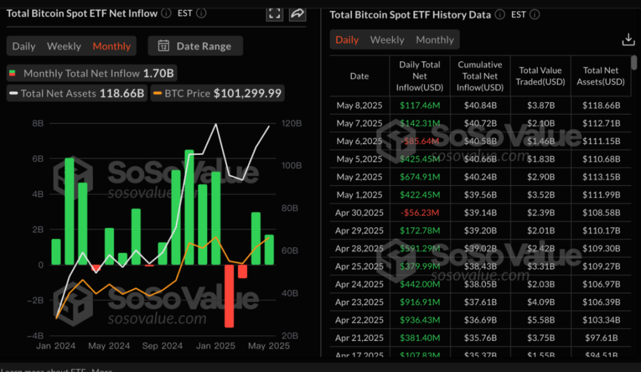This screenshot has width=641, height=372.
Task: Click the history table vertical scrollbar
Action: coord(634,63)
